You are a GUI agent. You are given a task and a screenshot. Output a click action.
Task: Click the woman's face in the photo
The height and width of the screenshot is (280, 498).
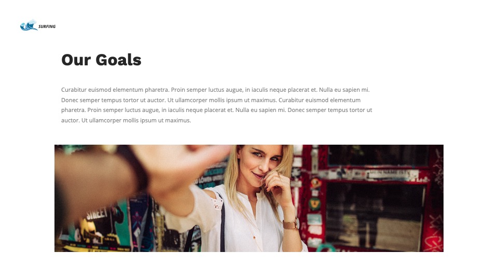[x=261, y=161]
